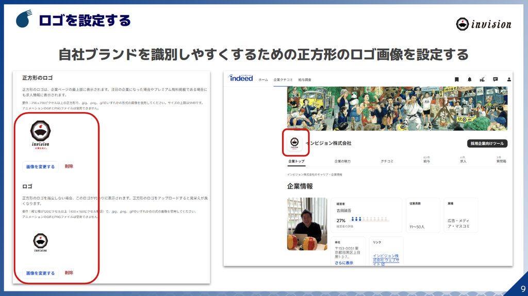528x296 pixels.
Task: Click the 経営者 card label
Action: tap(340, 204)
